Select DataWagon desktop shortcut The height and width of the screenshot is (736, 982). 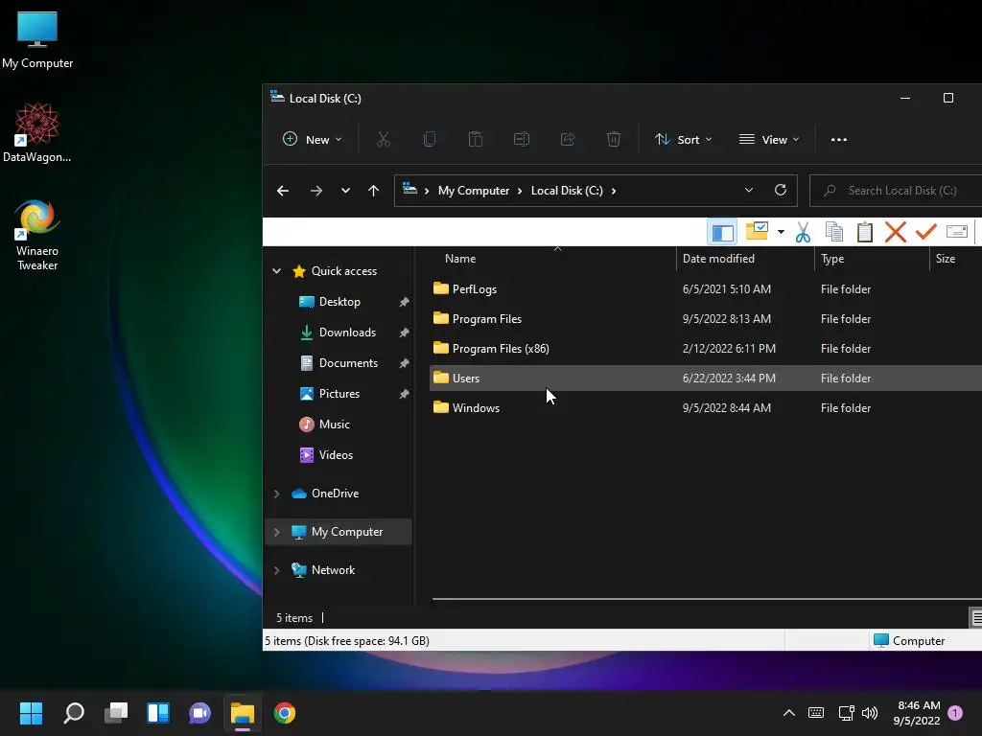pos(37,132)
